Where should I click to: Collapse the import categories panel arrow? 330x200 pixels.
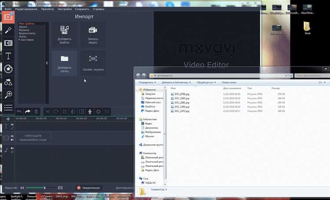(47, 63)
